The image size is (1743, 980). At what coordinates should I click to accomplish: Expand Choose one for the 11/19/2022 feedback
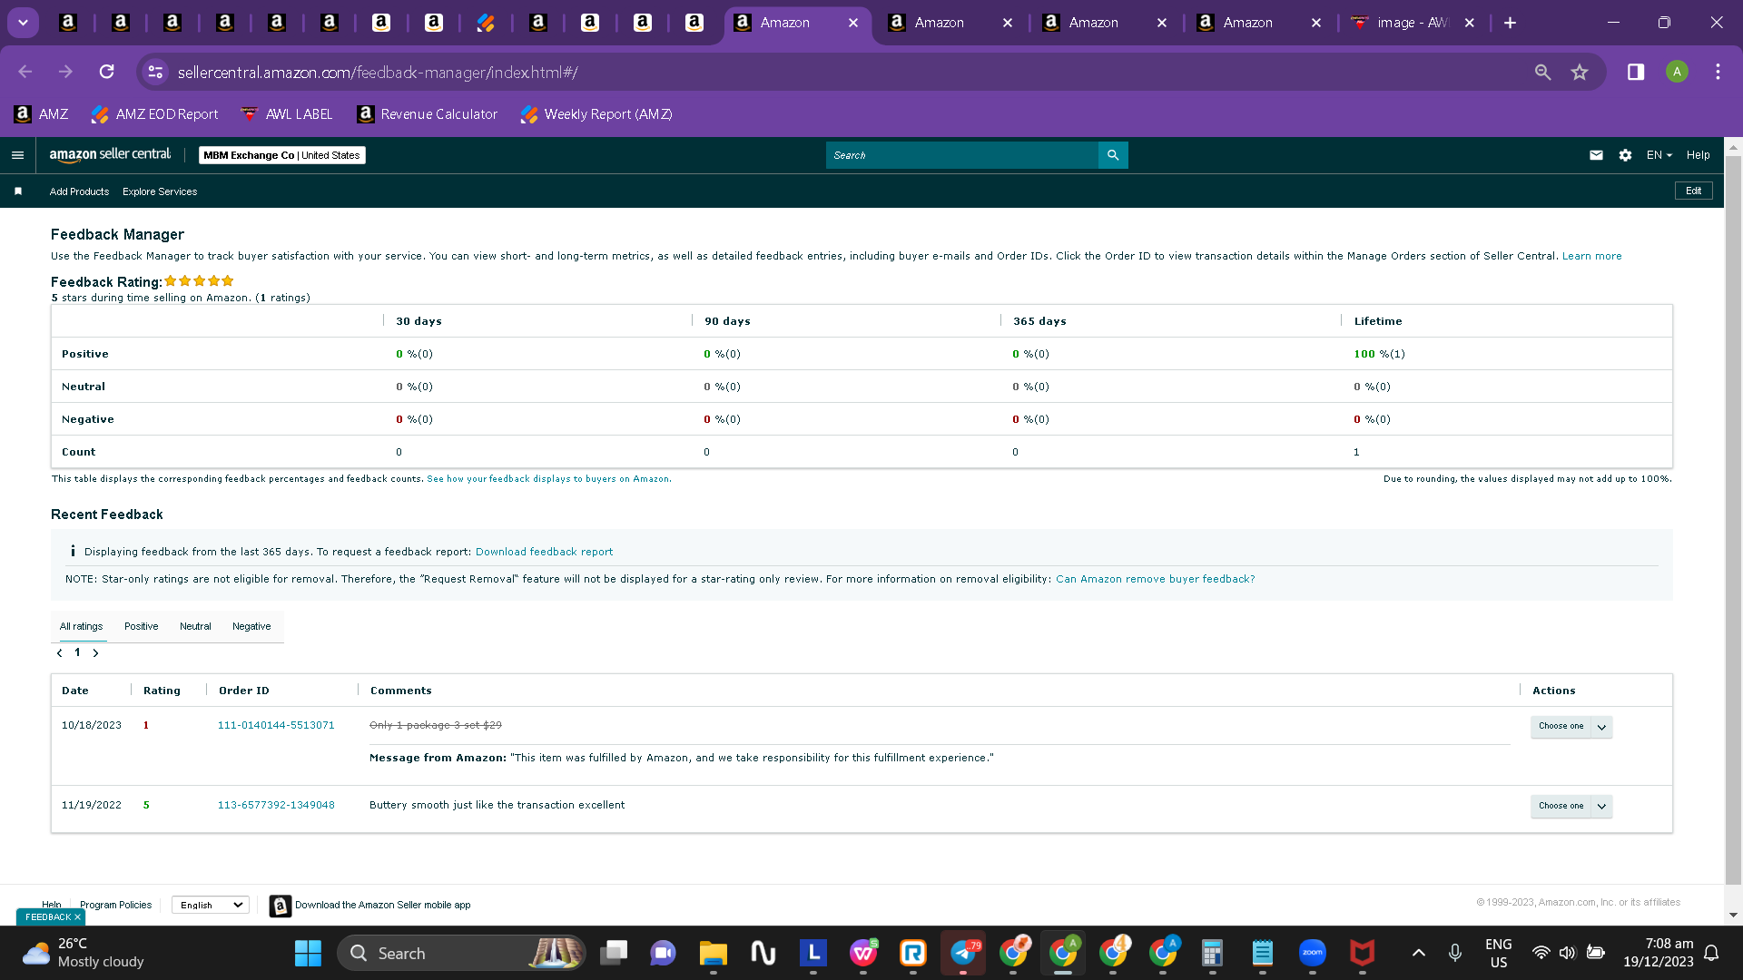(x=1571, y=807)
